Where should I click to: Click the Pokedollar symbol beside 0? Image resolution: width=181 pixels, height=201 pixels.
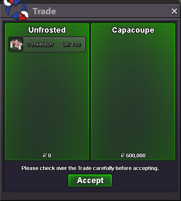click(x=45, y=155)
